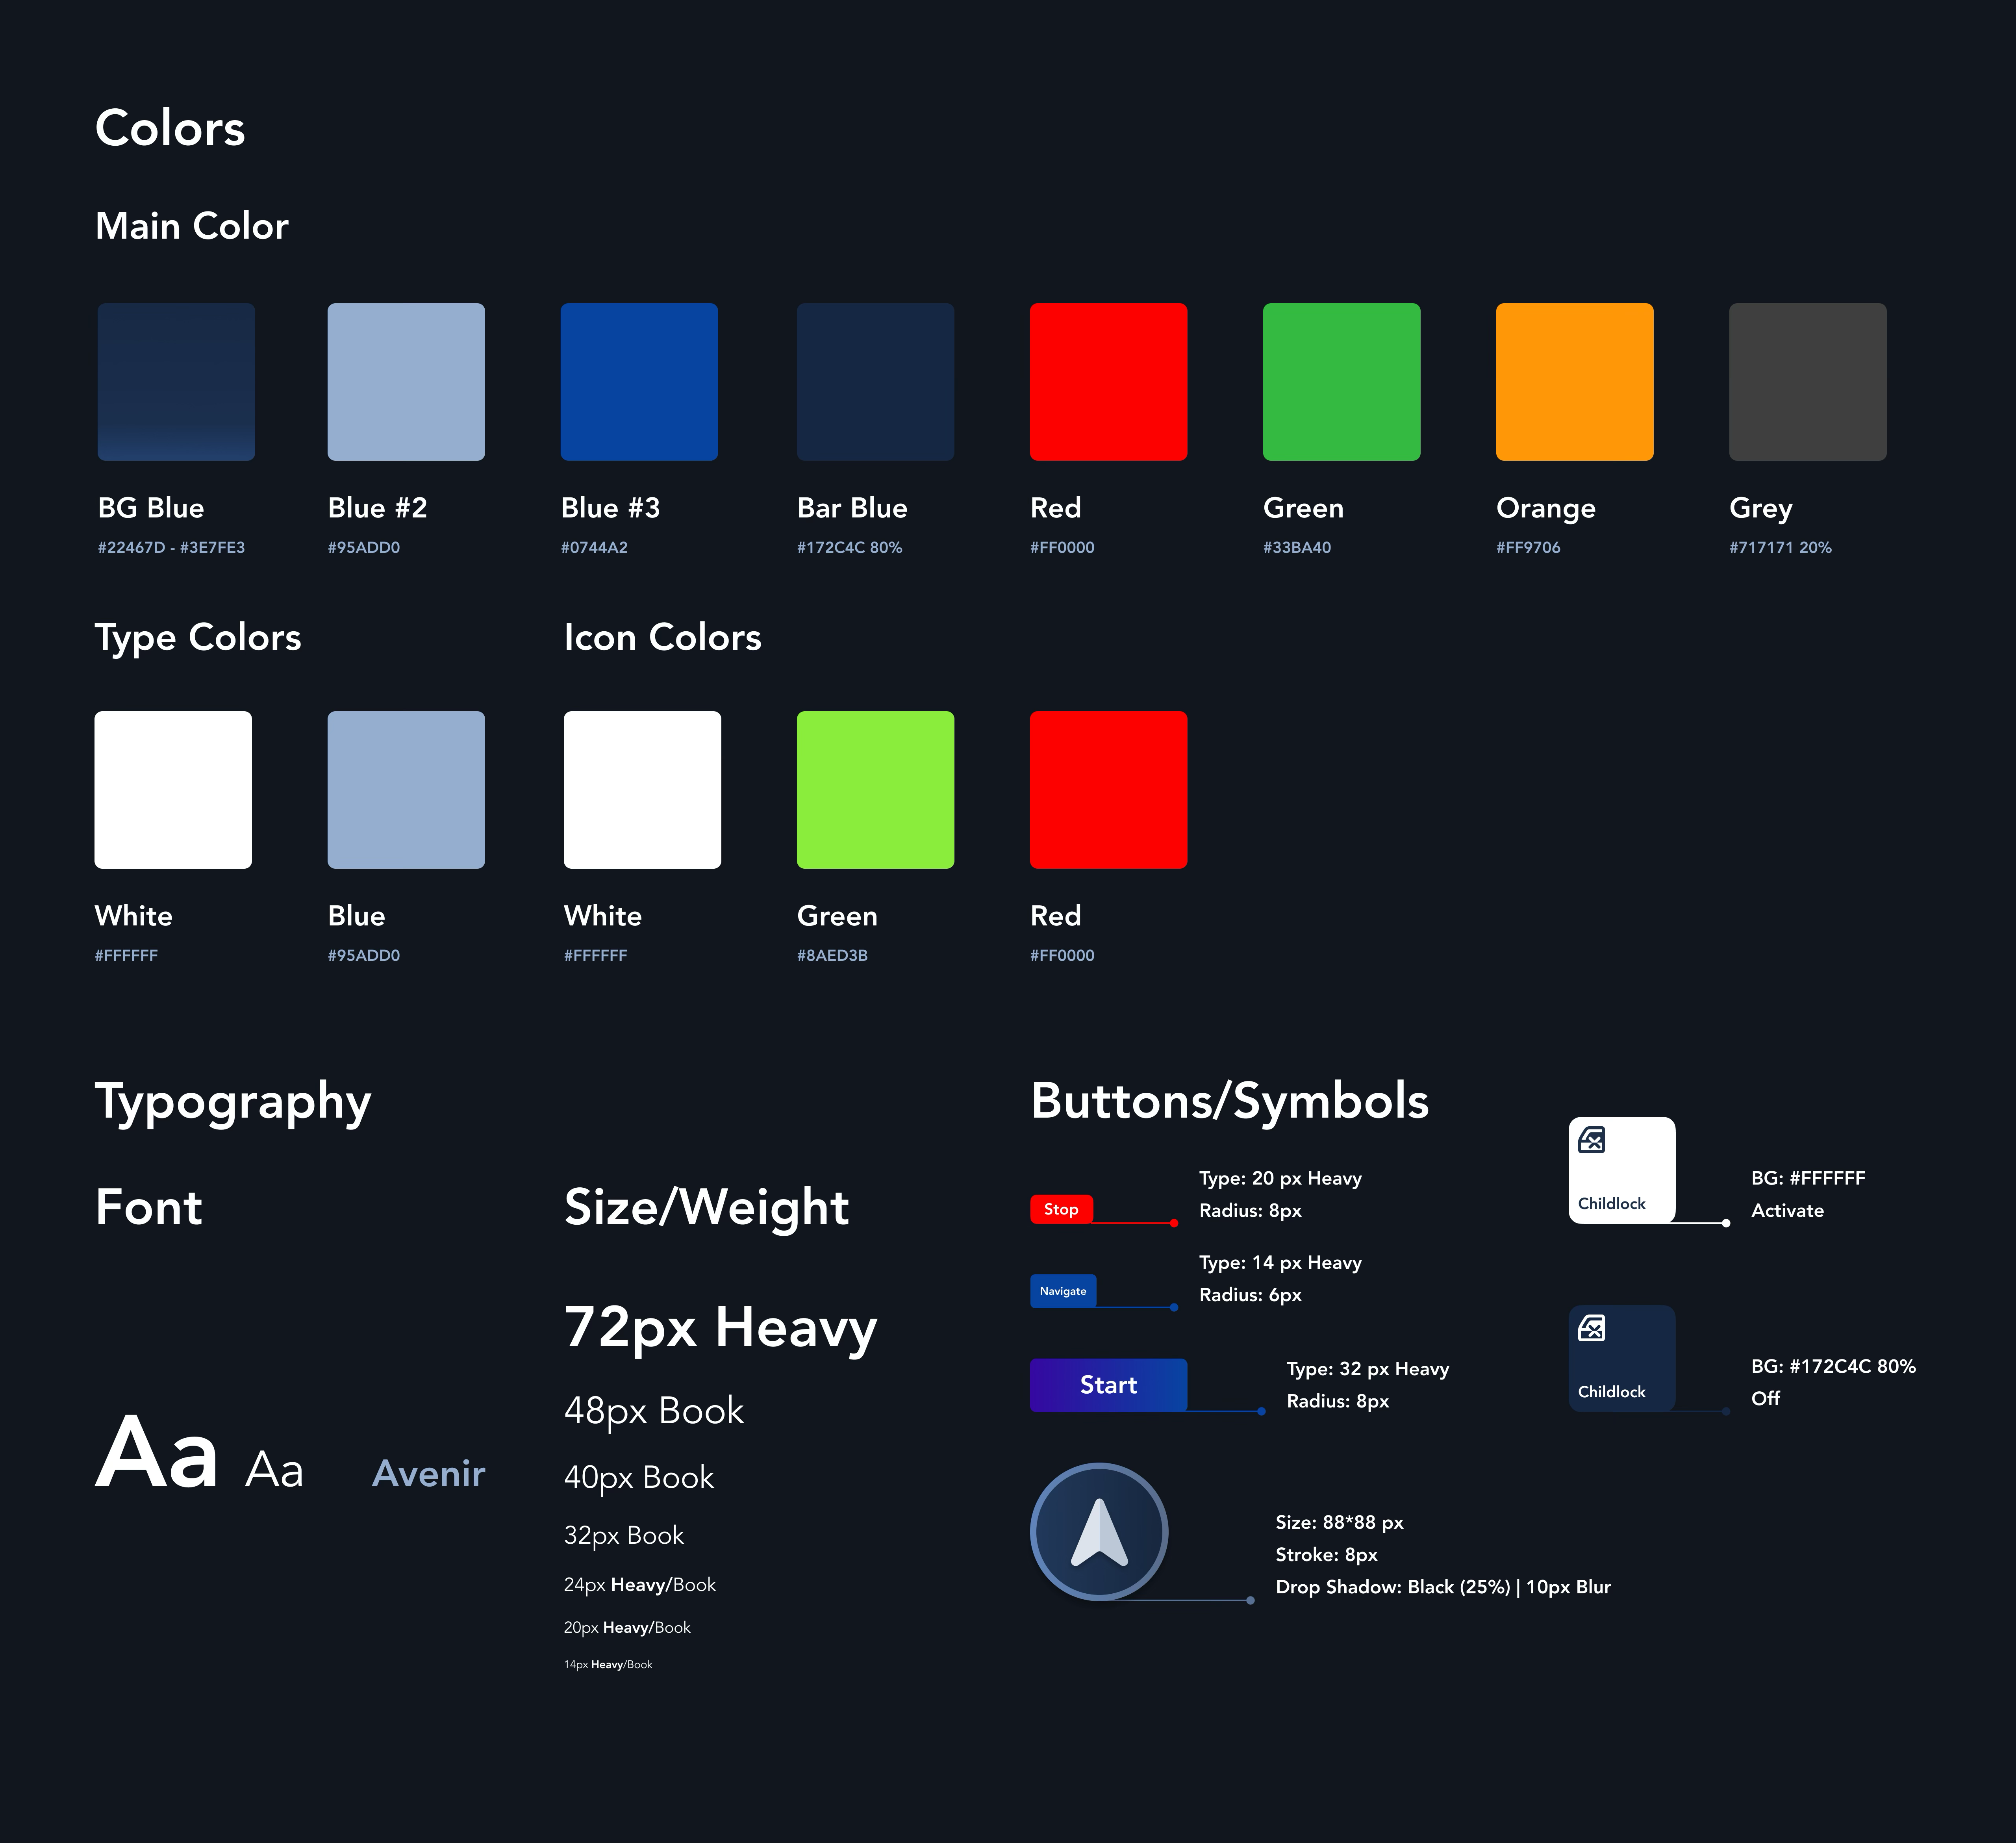Click the dark Childlock off tile
Screen dimensions: 2016x1843
[x=1621, y=1357]
